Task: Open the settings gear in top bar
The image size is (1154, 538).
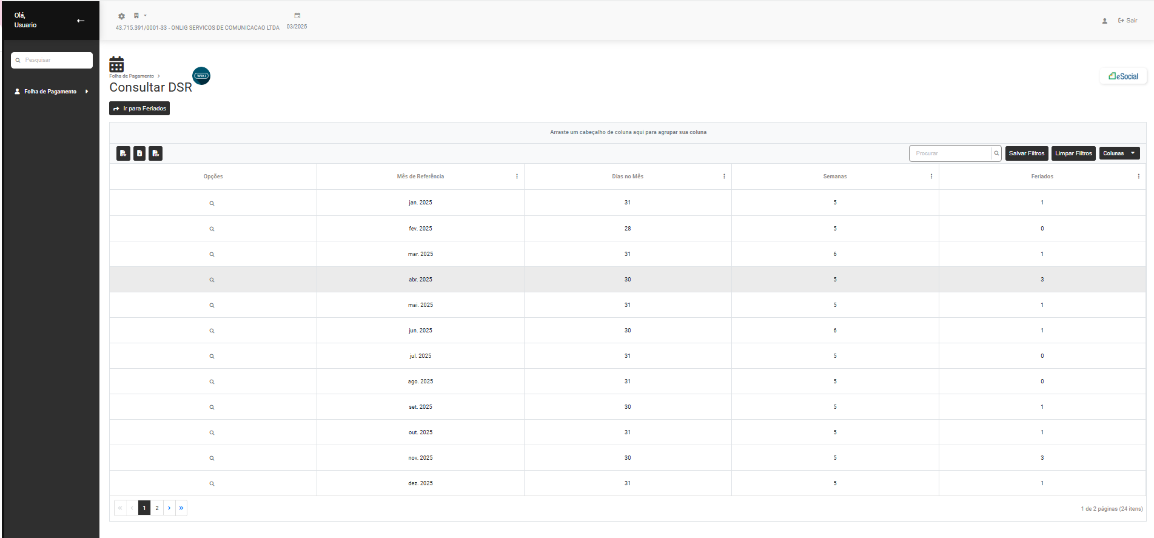Action: [121, 16]
